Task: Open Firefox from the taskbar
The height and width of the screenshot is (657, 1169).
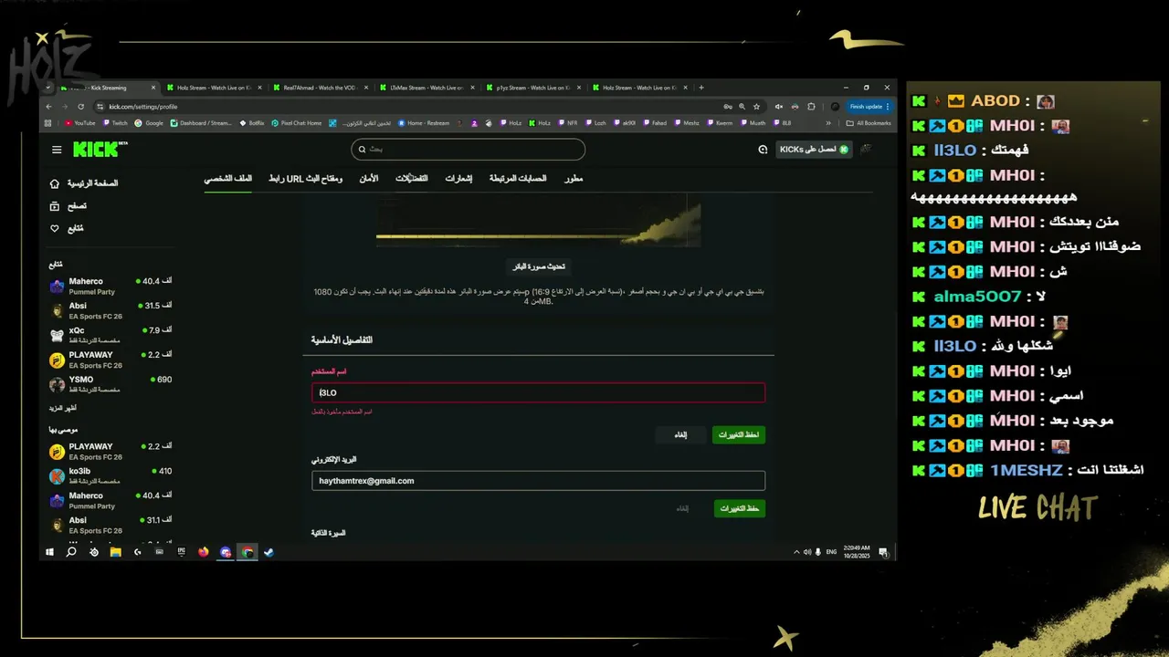Action: [203, 552]
